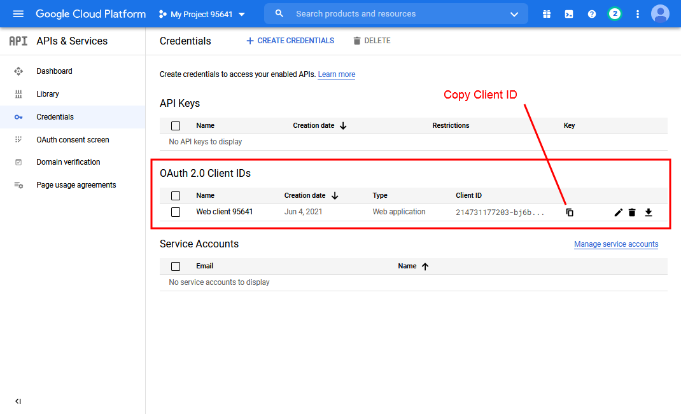
Task: Expand the search bar dropdown chevron
Action: 514,15
